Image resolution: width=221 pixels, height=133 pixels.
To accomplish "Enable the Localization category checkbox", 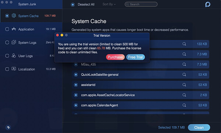I will pos(7,69).
